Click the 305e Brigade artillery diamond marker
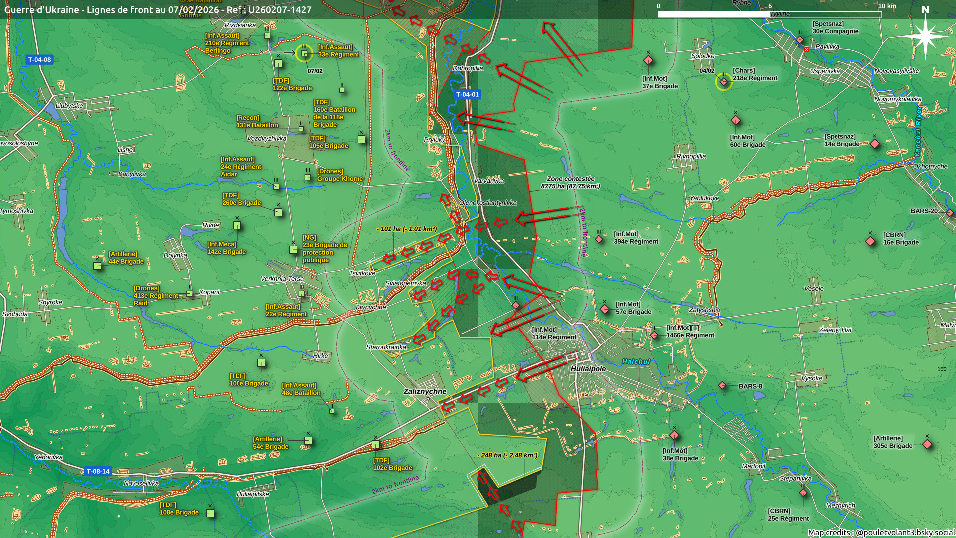 (927, 444)
